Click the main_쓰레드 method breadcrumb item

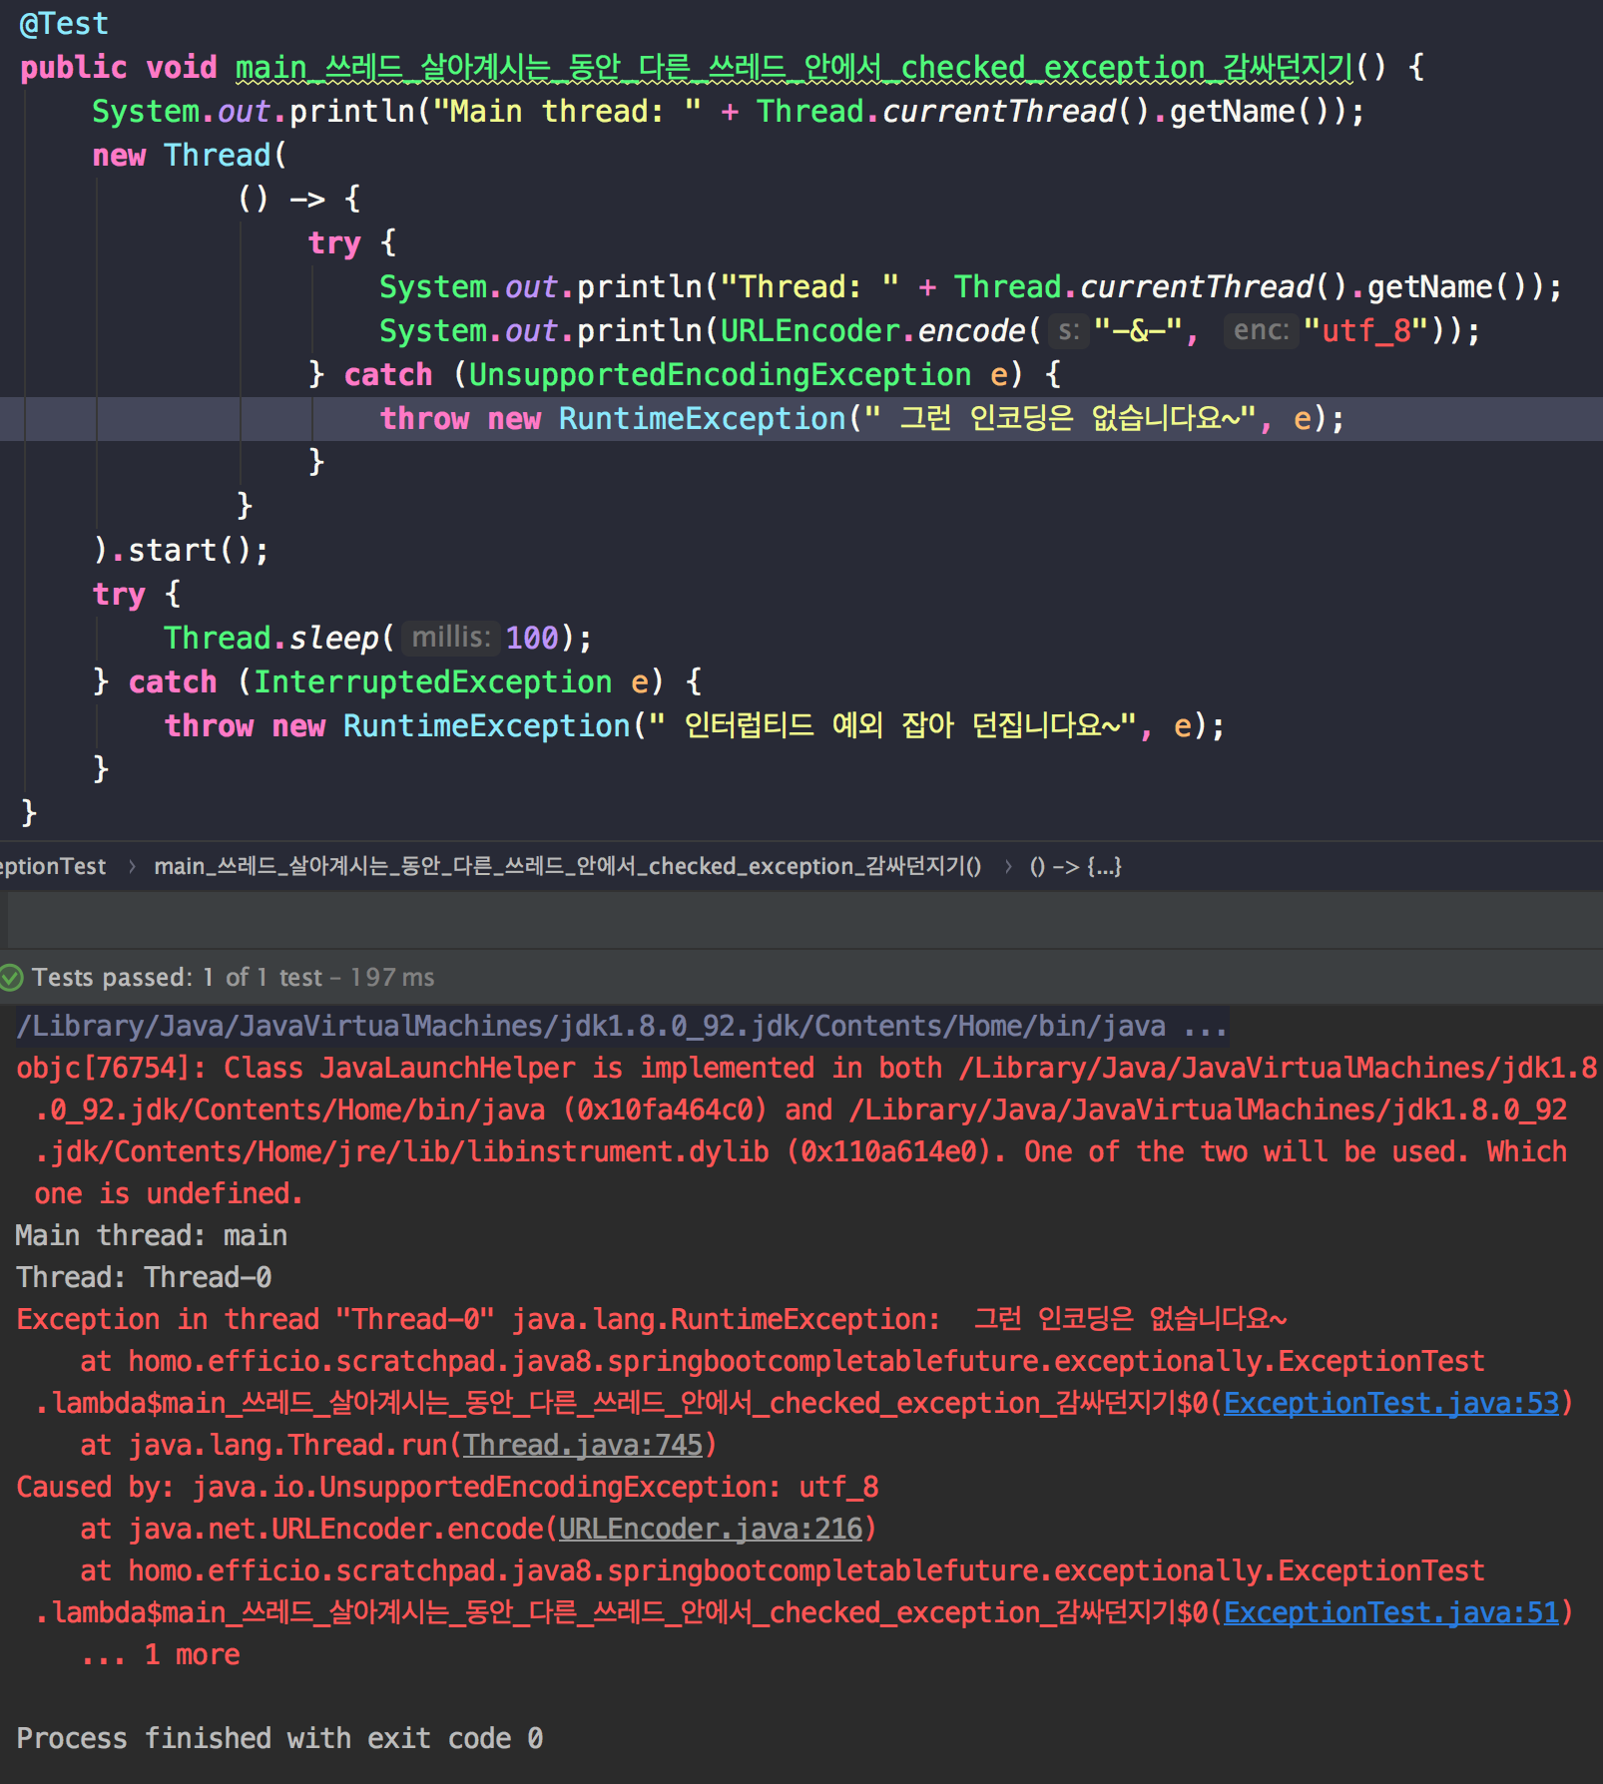tap(567, 866)
